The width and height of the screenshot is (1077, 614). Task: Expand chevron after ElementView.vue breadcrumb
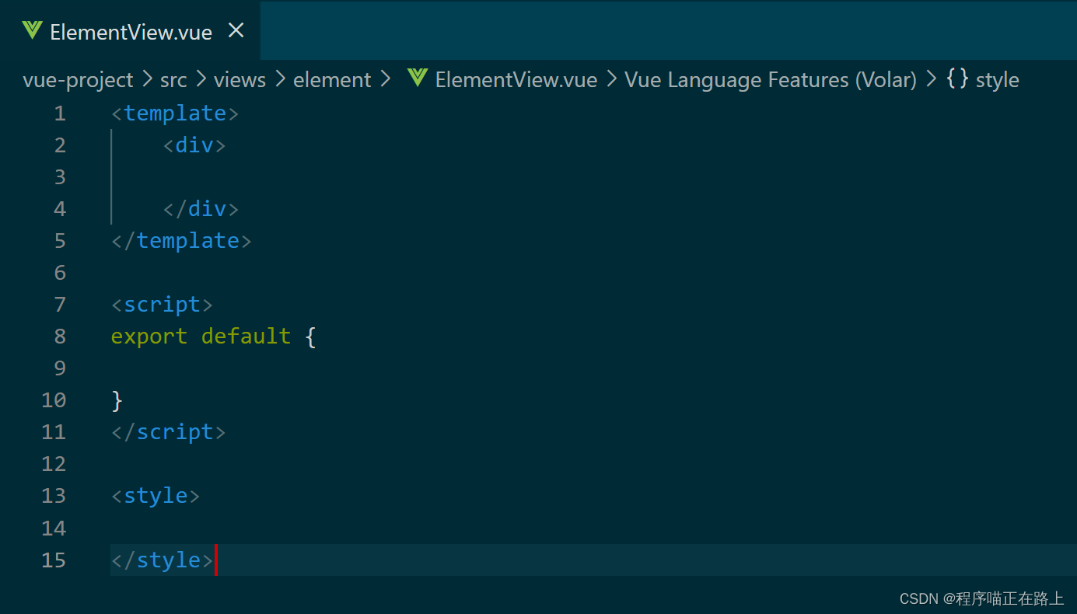click(611, 80)
